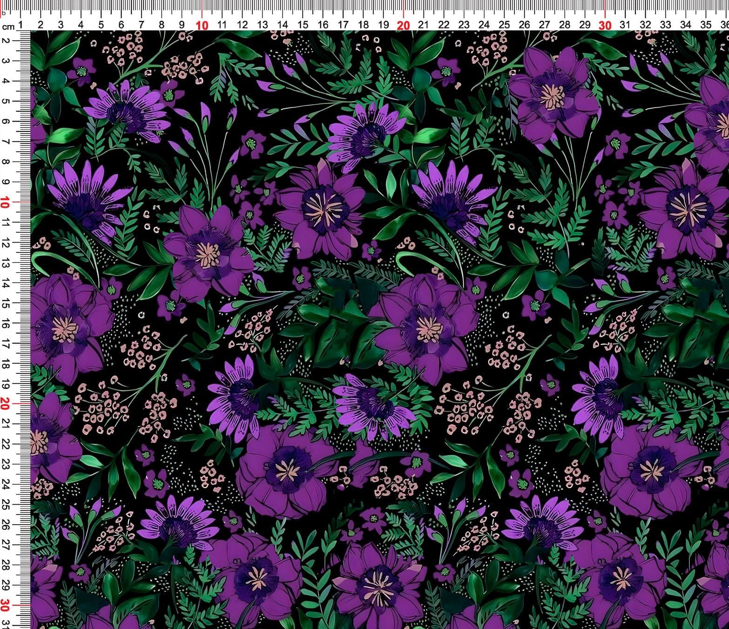Pick the 5 mark on the vertical ruler
The width and height of the screenshot is (729, 629).
(x=6, y=101)
